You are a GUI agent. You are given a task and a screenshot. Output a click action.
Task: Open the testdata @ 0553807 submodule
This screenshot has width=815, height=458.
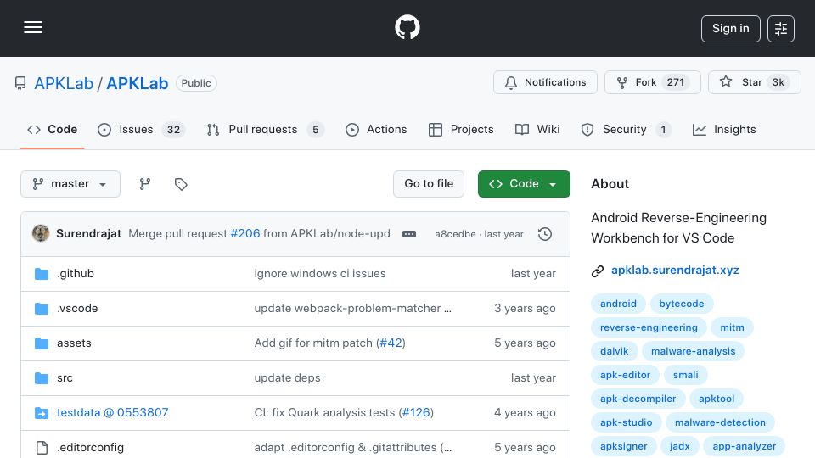pyautogui.click(x=112, y=413)
